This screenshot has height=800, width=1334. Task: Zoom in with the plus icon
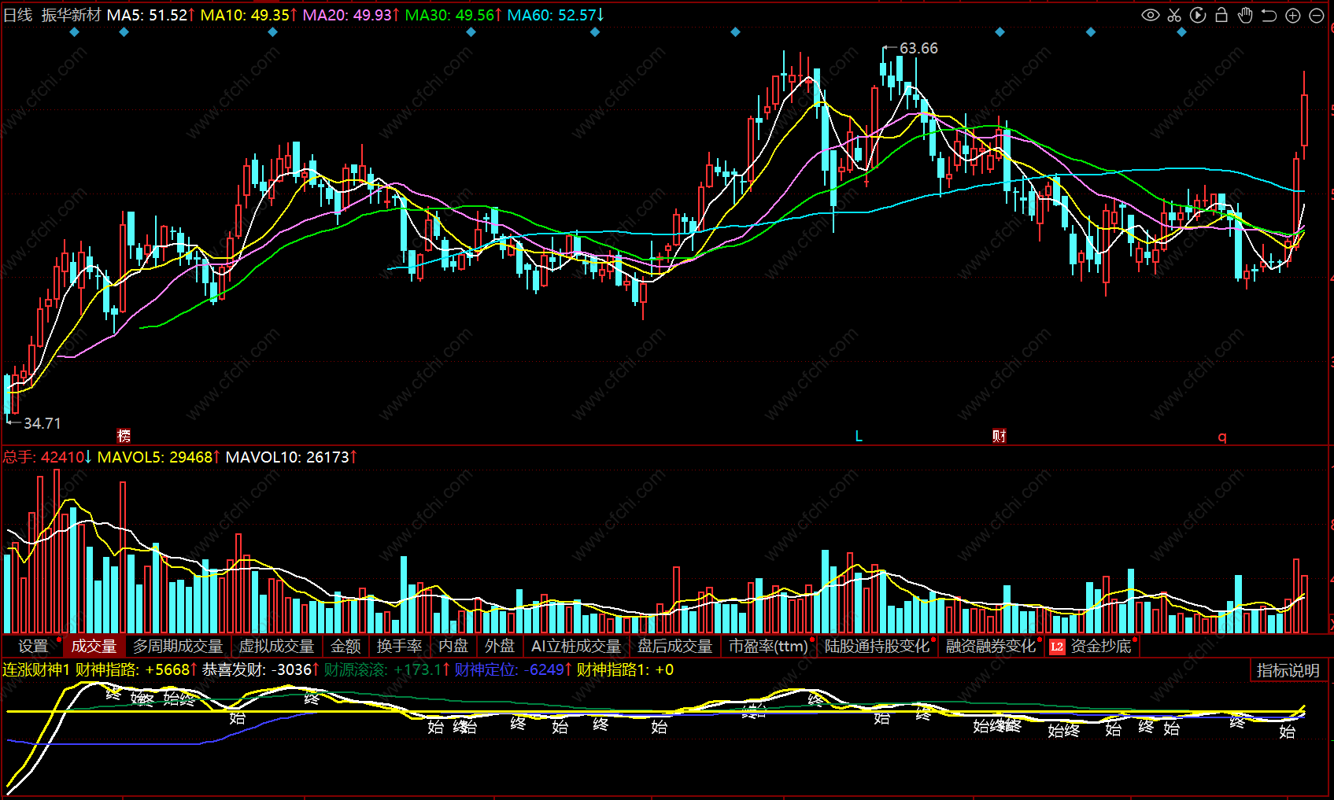(1292, 15)
